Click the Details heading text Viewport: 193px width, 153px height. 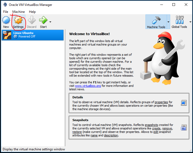[x=78, y=97]
